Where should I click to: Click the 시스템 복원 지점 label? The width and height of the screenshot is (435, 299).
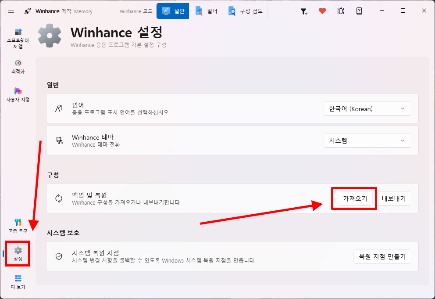[96, 253]
